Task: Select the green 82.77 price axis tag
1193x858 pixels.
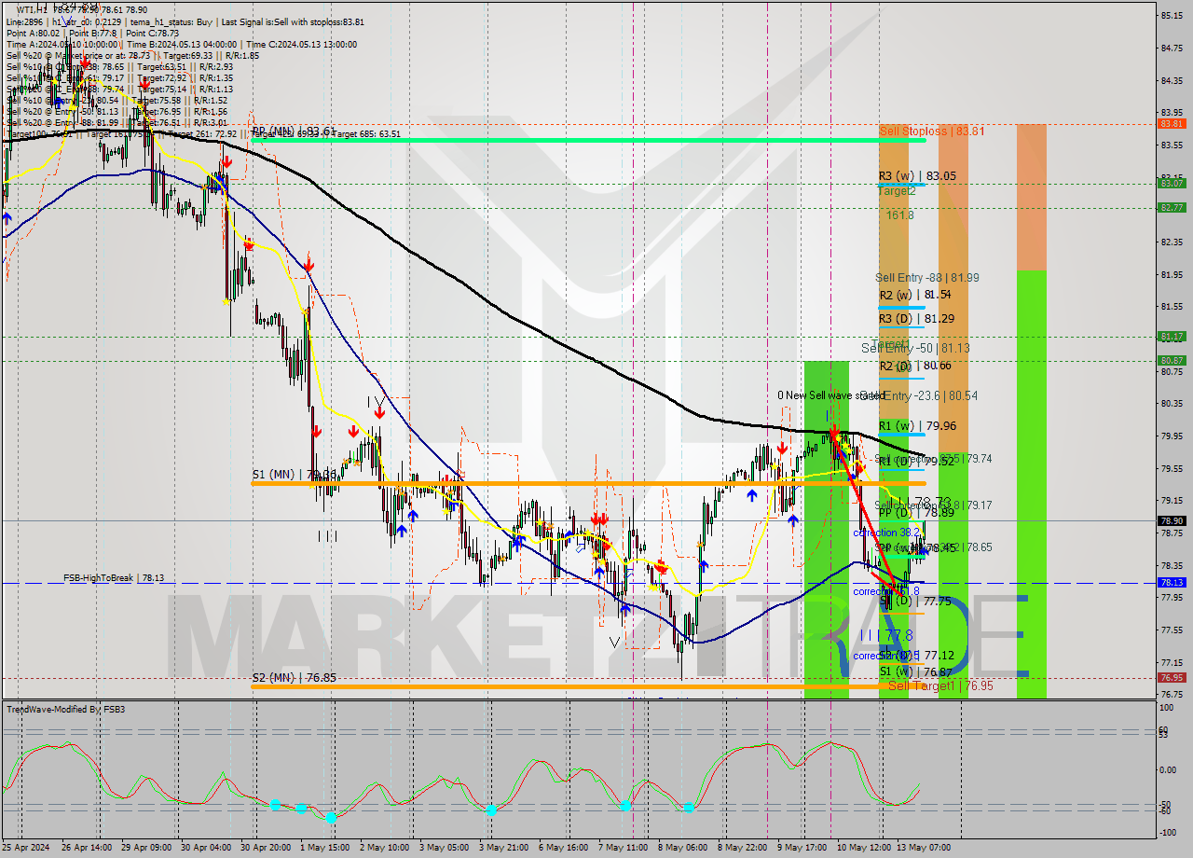Action: click(1172, 207)
